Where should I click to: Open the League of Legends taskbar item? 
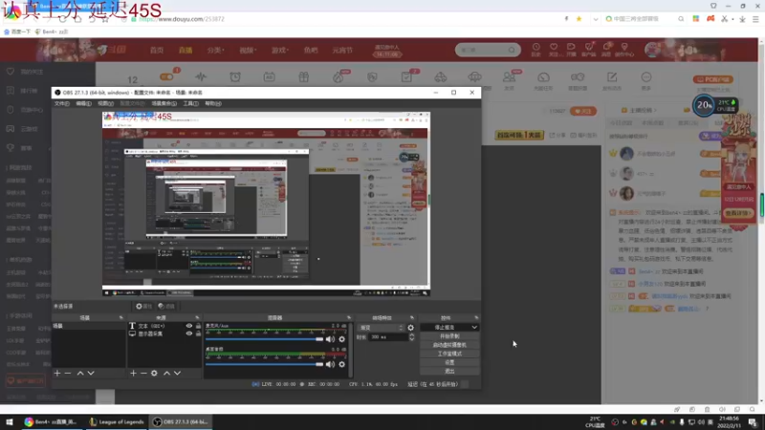[x=117, y=422]
